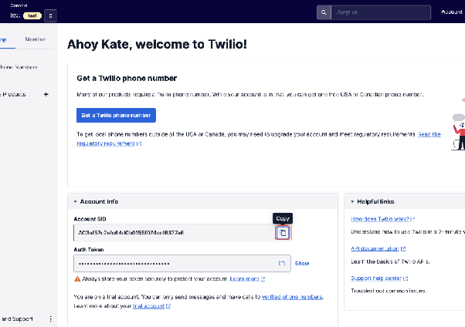Click the search magnifier icon
The height and width of the screenshot is (327, 465).
point(324,12)
